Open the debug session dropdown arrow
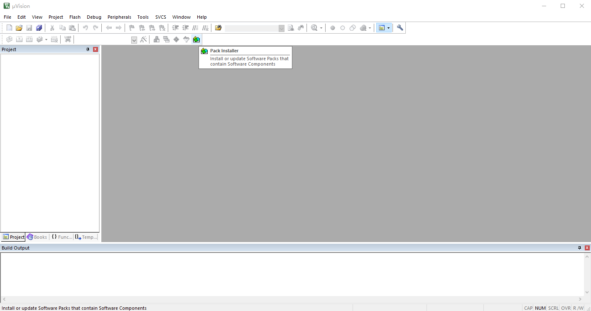The image size is (591, 311). [x=321, y=28]
